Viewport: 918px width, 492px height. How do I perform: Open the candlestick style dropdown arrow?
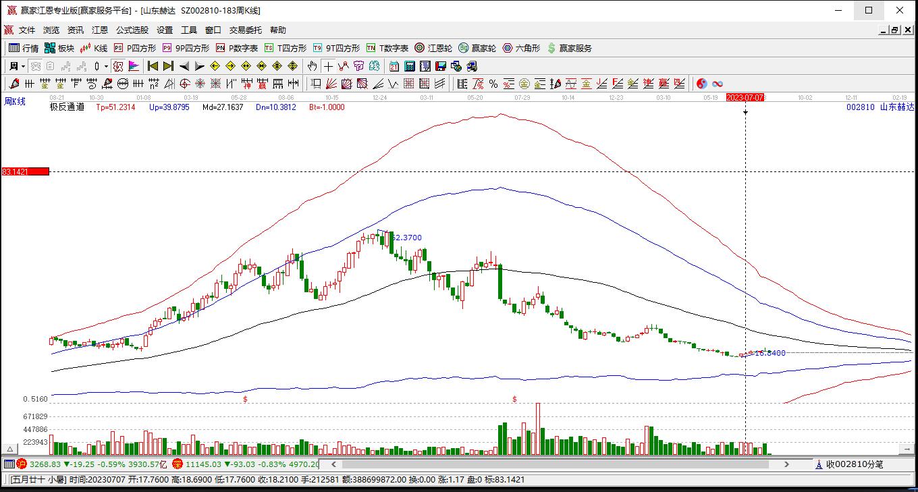106,66
